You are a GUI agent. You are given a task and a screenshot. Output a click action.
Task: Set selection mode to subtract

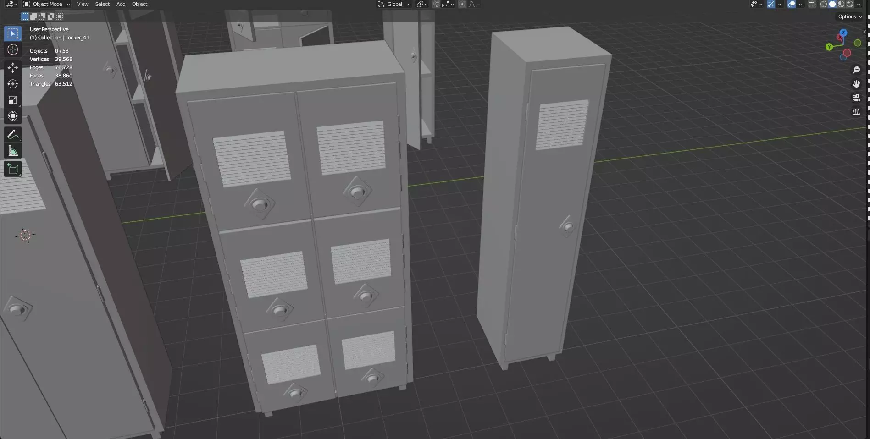(x=42, y=16)
